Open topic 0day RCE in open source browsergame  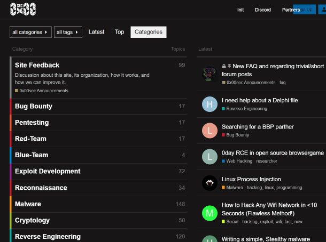[273, 153]
